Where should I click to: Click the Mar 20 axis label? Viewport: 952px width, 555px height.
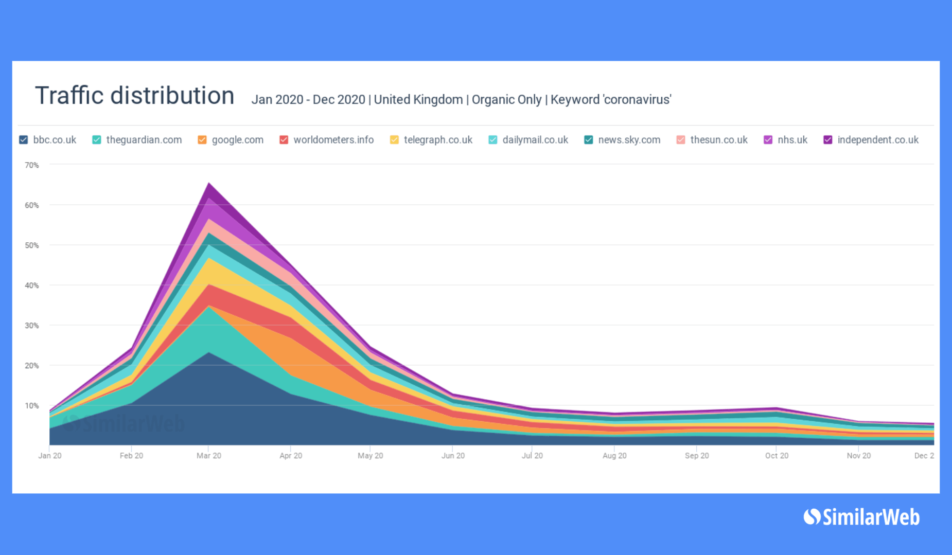click(209, 456)
